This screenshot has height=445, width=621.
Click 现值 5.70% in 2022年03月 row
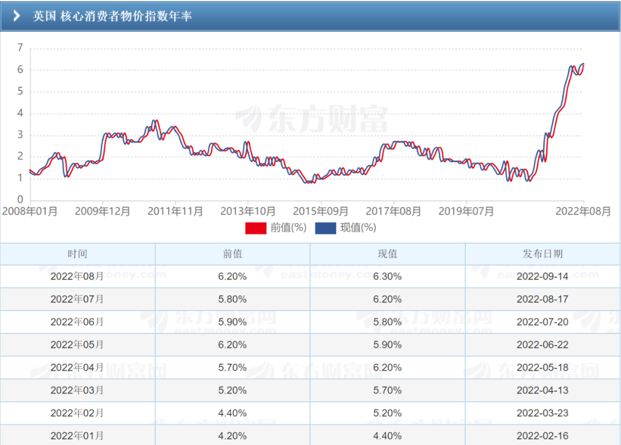coord(388,390)
